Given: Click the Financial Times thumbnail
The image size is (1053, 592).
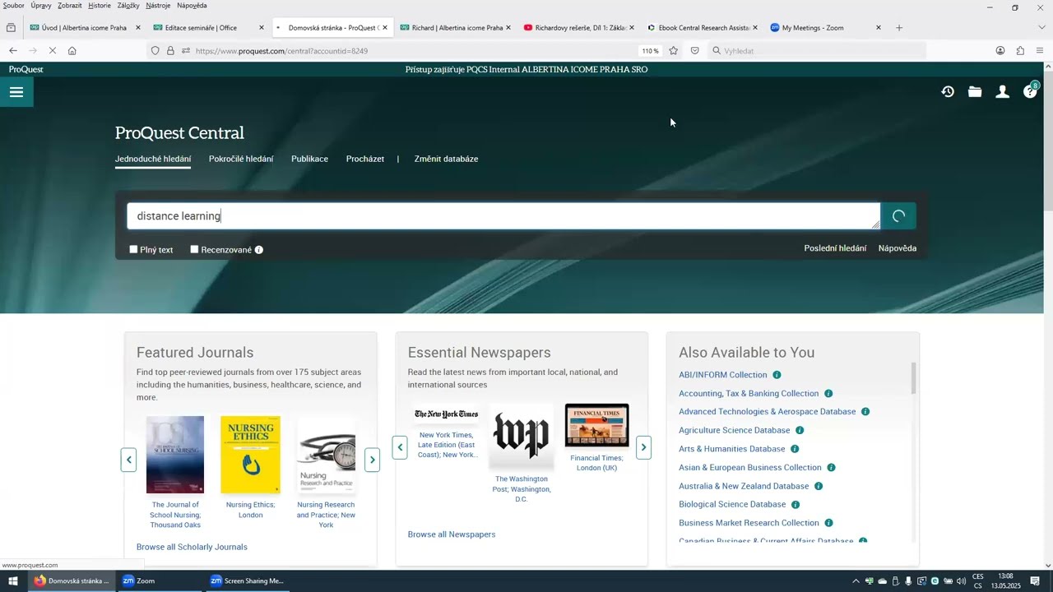Looking at the screenshot, I should click(x=597, y=425).
